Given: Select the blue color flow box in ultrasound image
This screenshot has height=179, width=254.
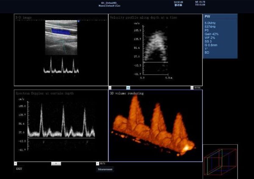Looking at the screenshot, I should [x=60, y=31].
